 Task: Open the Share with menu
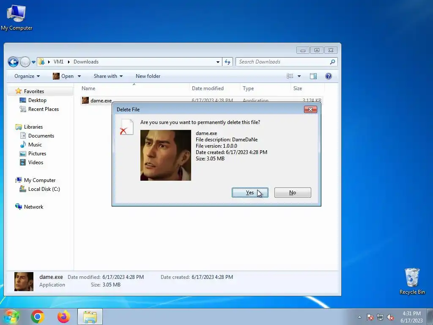(108, 76)
